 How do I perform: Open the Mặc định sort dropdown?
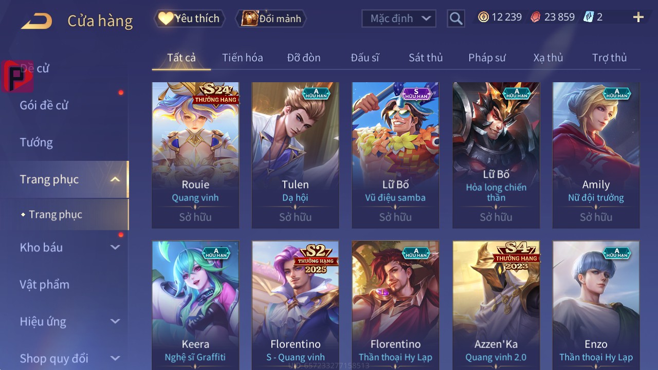pos(399,18)
